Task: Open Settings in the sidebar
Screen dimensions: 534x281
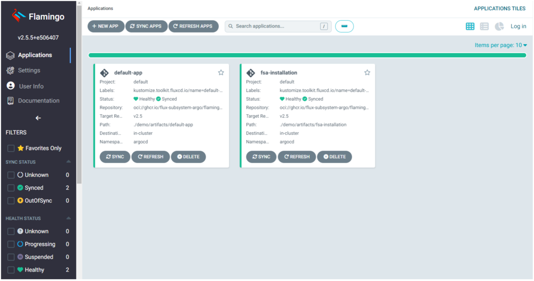Action: (x=29, y=70)
